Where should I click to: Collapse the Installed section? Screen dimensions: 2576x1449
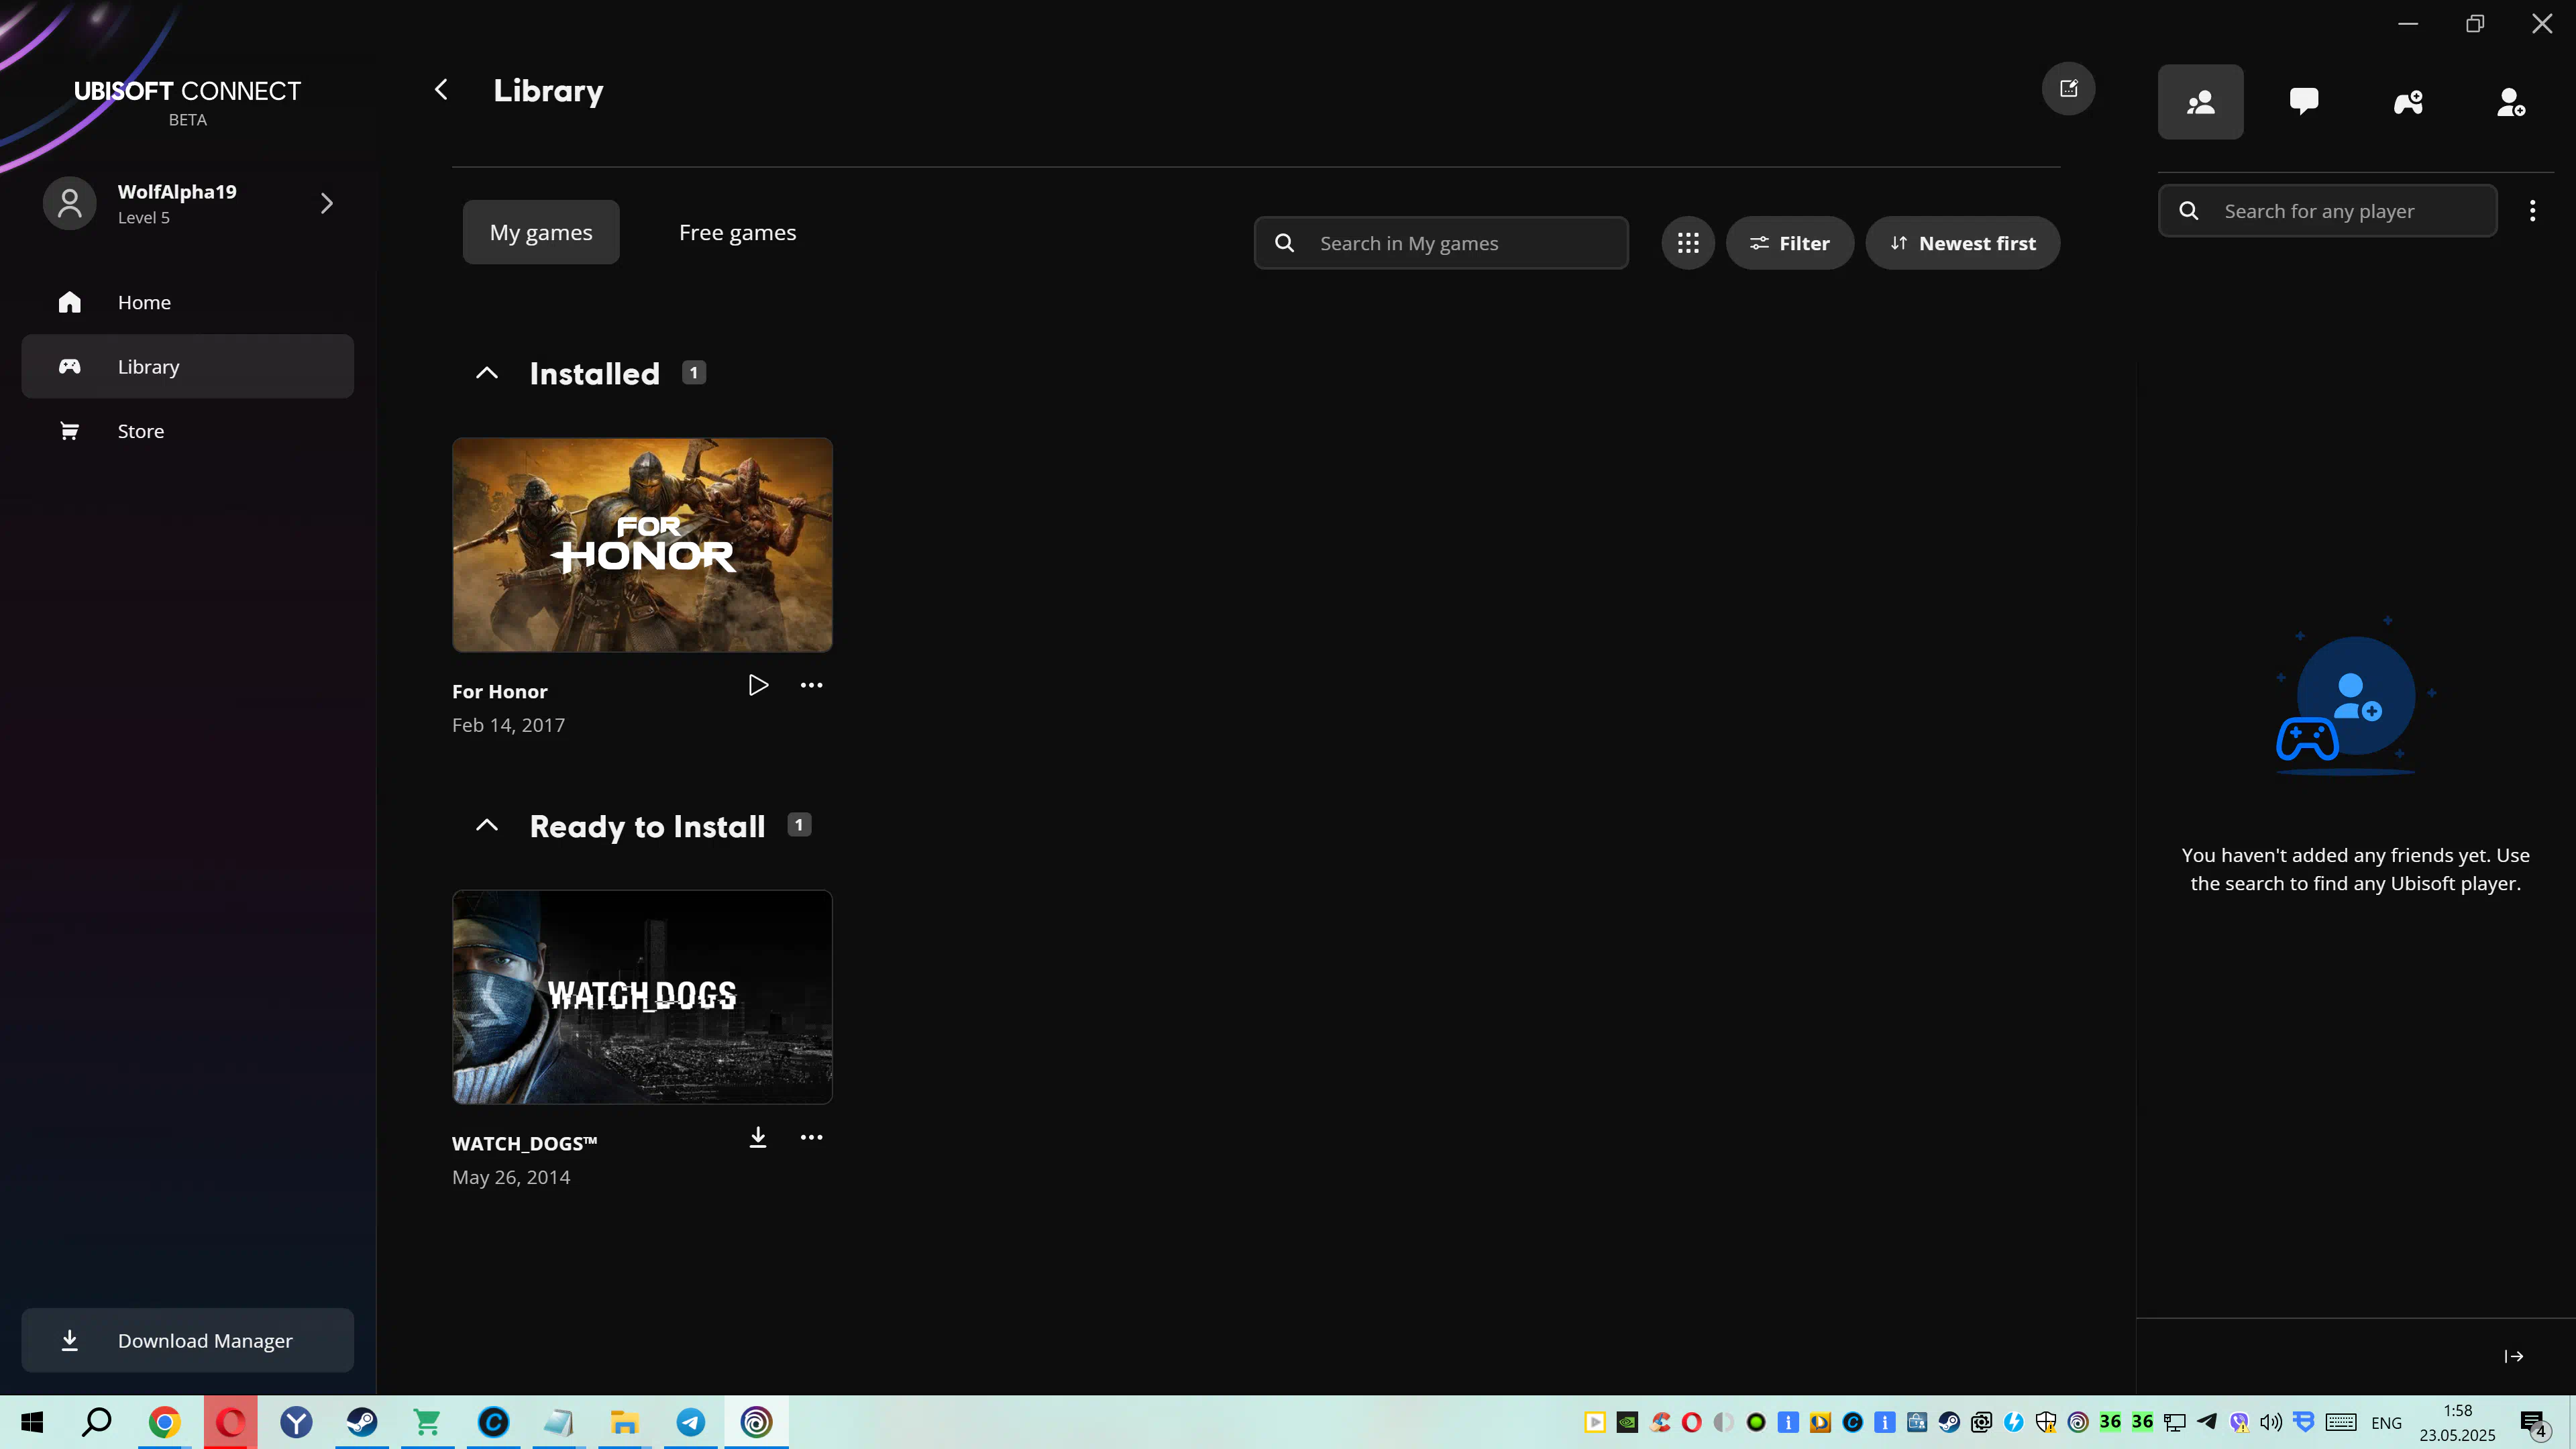click(x=486, y=373)
